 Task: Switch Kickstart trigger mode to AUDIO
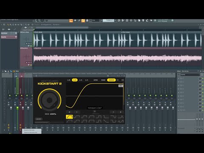111,80
